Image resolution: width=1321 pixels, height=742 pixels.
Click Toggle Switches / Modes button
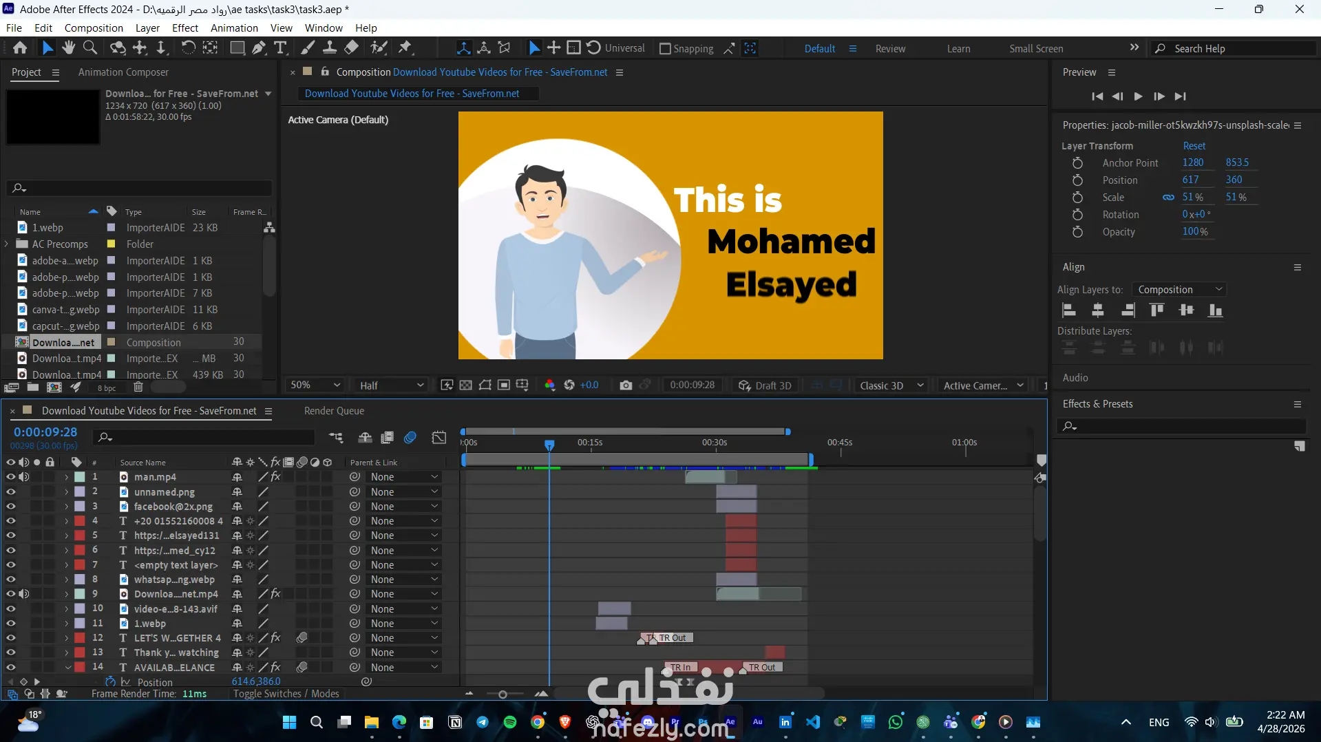pyautogui.click(x=286, y=694)
